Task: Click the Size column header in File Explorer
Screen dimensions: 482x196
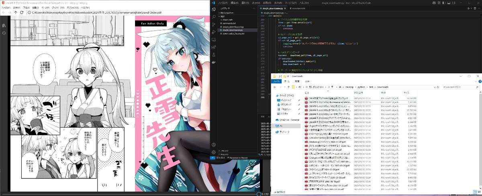Action: pyautogui.click(x=406, y=93)
